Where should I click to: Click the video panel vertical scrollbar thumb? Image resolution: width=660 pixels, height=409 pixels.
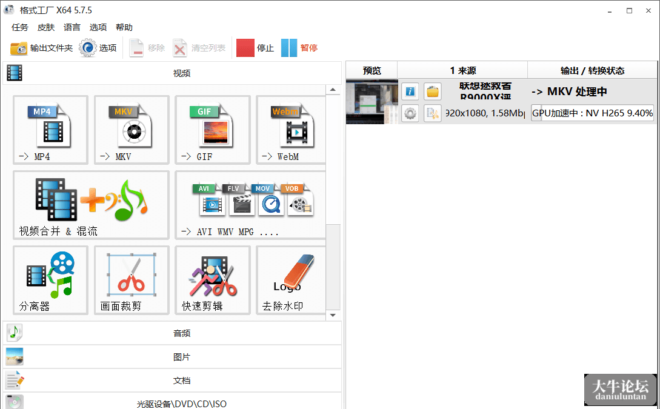pos(333,267)
